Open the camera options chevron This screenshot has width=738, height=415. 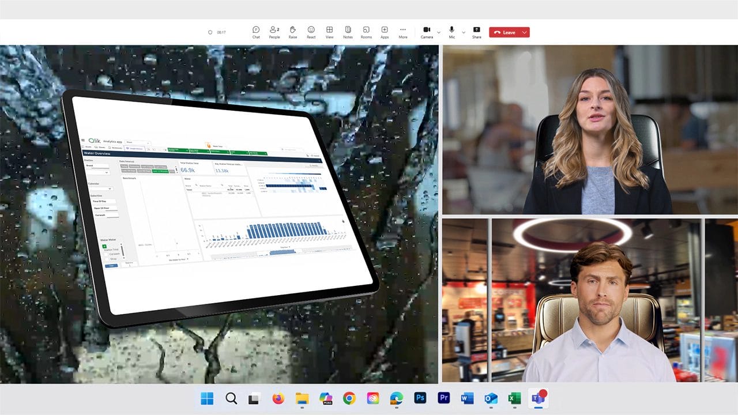[438, 32]
